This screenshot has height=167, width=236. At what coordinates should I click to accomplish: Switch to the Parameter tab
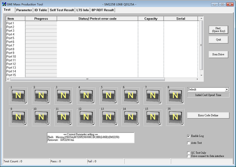[x=24, y=10]
